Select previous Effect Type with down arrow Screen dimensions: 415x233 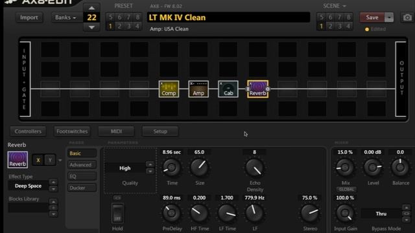[53, 189]
